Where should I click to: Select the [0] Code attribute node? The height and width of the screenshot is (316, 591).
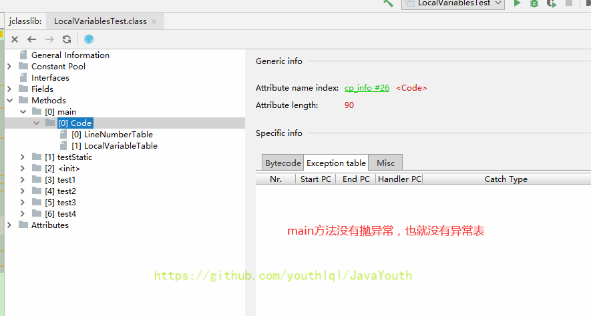[75, 123]
